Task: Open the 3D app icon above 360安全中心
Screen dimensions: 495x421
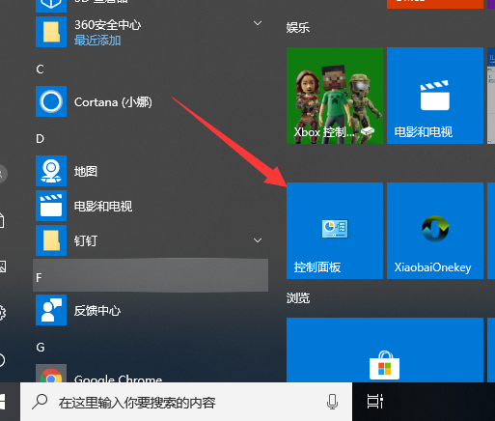Action: 51,6
